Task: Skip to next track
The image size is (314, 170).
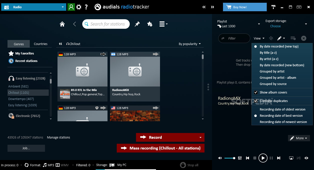Action: click(279, 158)
